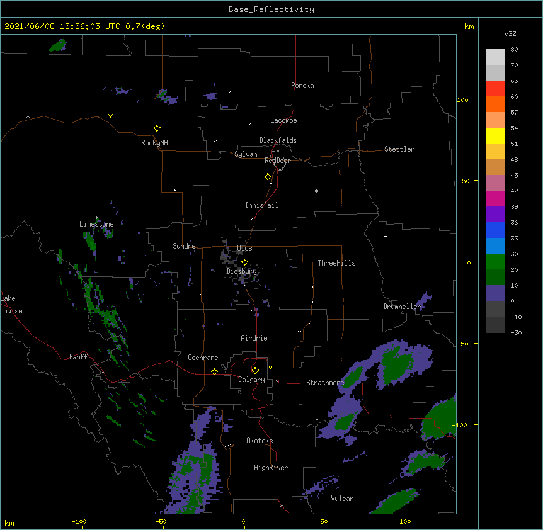543x530 pixels.
Task: Click the red swatch in dBZ legend
Action: tap(495, 89)
